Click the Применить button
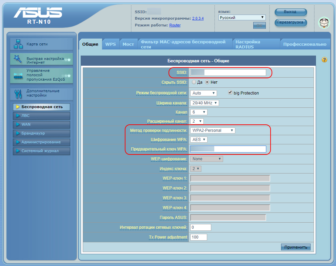The width and height of the screenshot is (336, 266). (296, 247)
